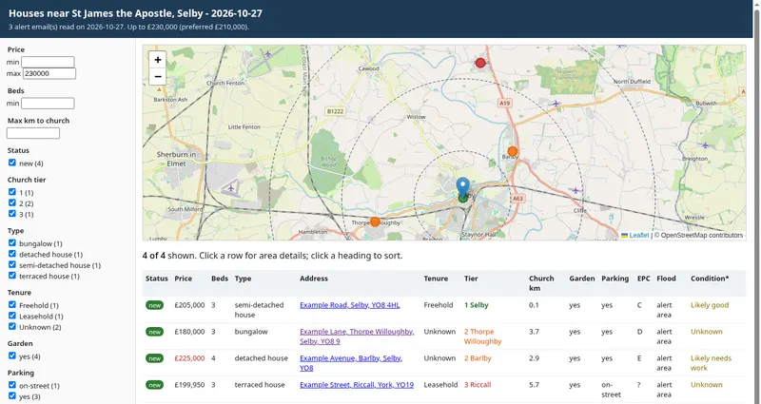
Task: Uncheck the 'new (4)' status filter
Action: pyautogui.click(x=12, y=163)
